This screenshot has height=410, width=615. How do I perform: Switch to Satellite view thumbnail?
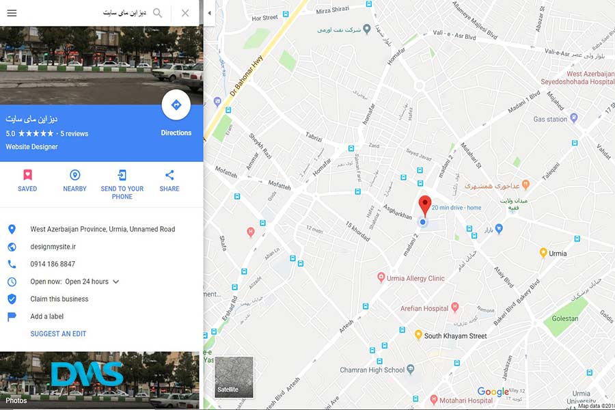(x=234, y=377)
